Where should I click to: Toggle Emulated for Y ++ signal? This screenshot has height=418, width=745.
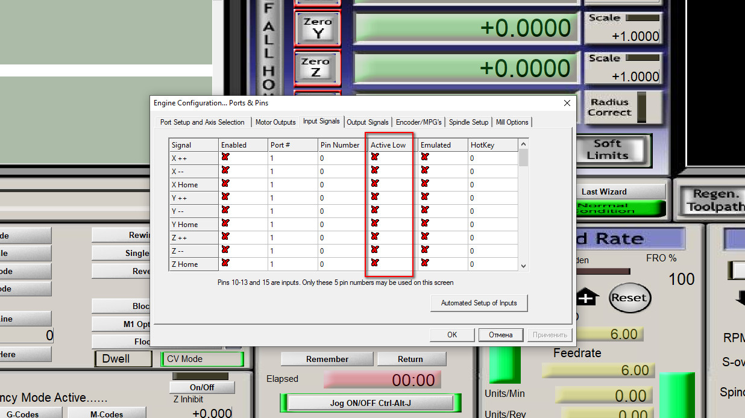[x=425, y=196]
